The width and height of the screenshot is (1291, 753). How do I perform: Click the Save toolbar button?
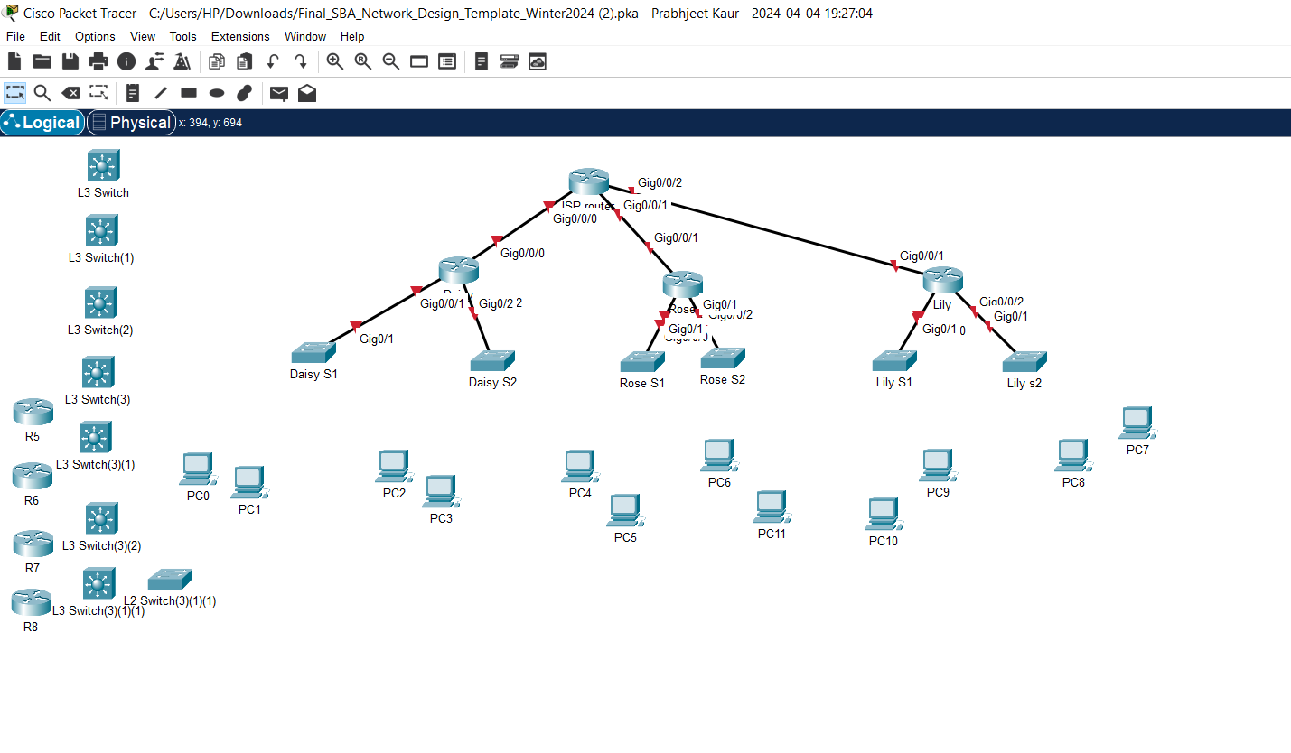[x=70, y=61]
